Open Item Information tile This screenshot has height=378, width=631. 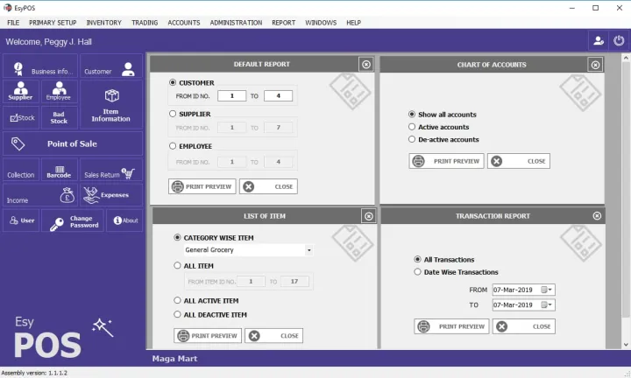pos(111,104)
